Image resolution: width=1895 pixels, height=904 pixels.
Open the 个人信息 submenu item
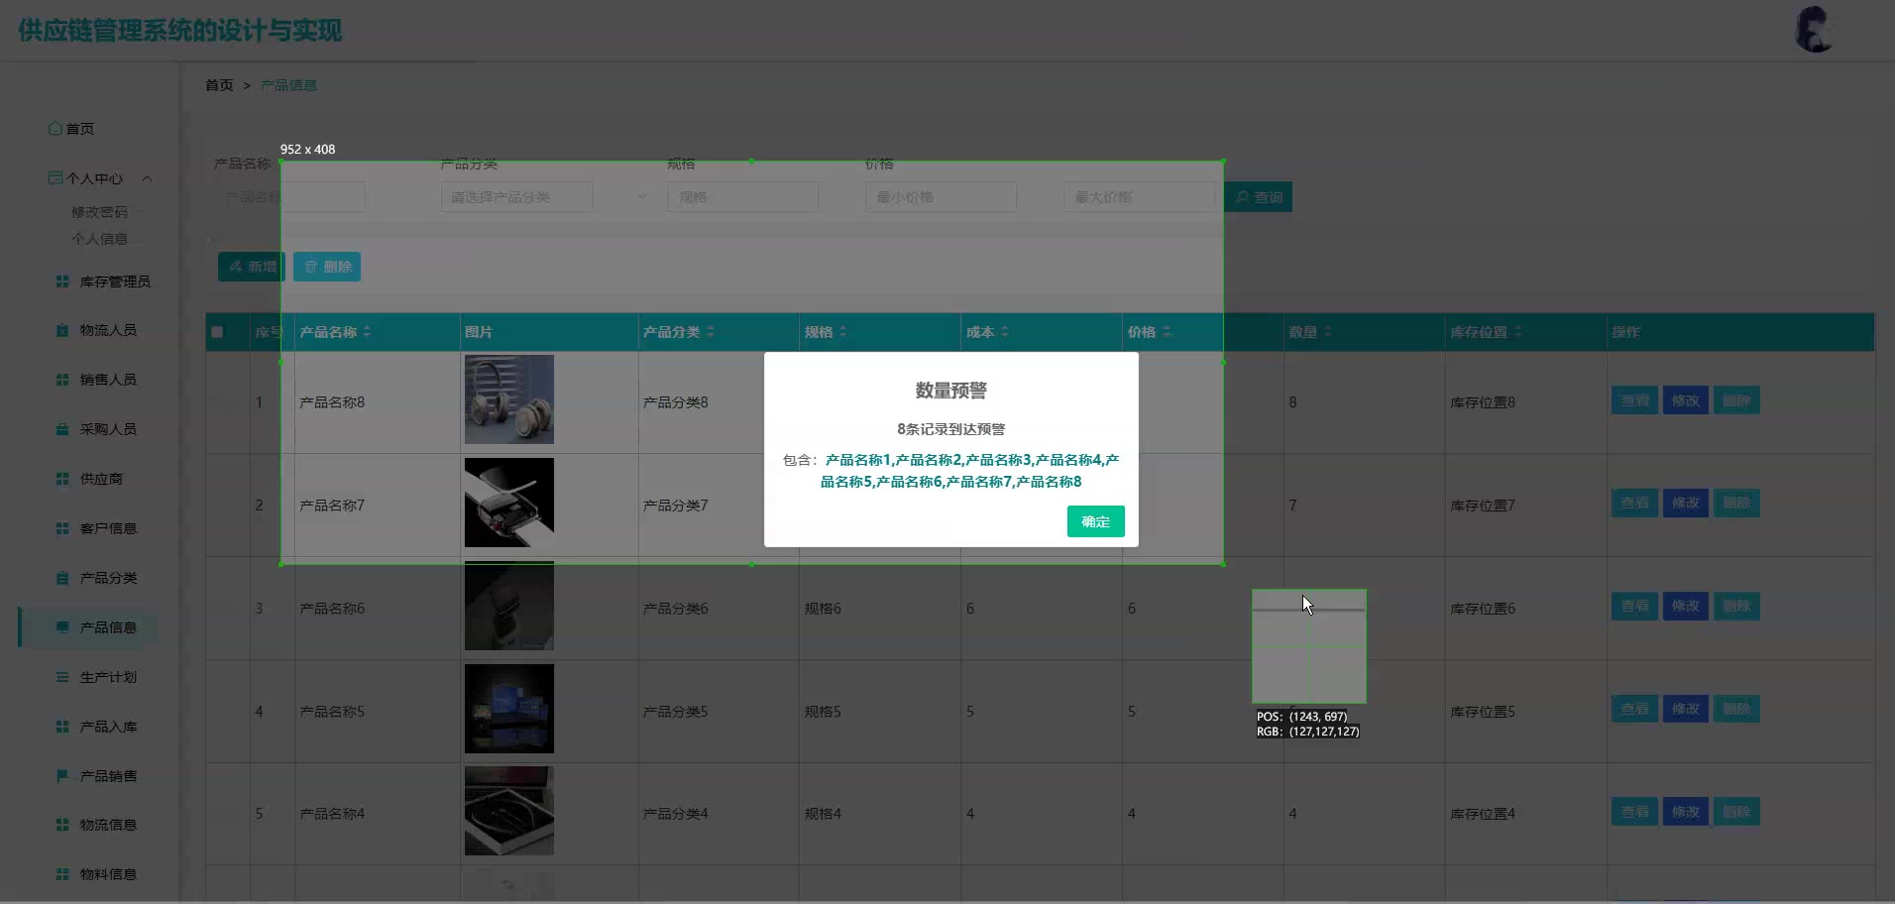click(99, 239)
